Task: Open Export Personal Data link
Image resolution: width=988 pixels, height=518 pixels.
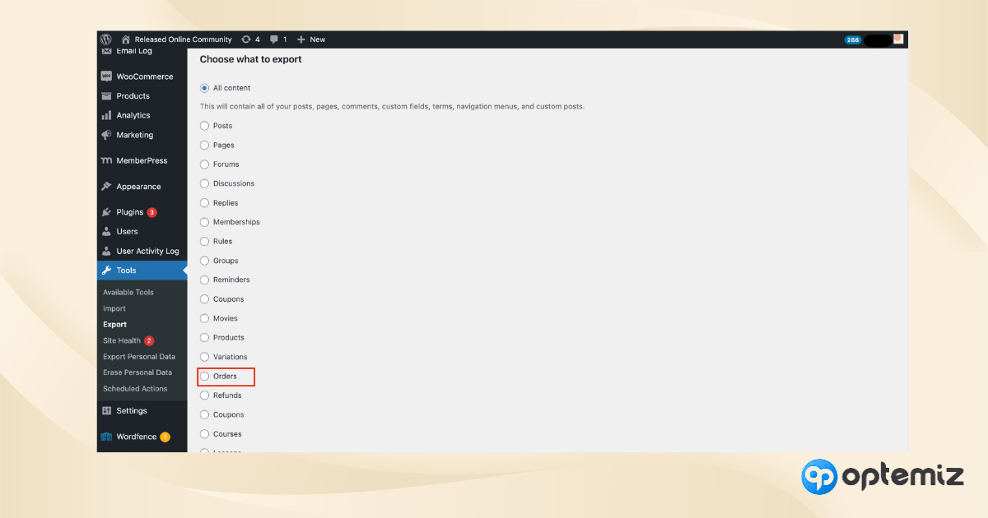Action: 139,357
